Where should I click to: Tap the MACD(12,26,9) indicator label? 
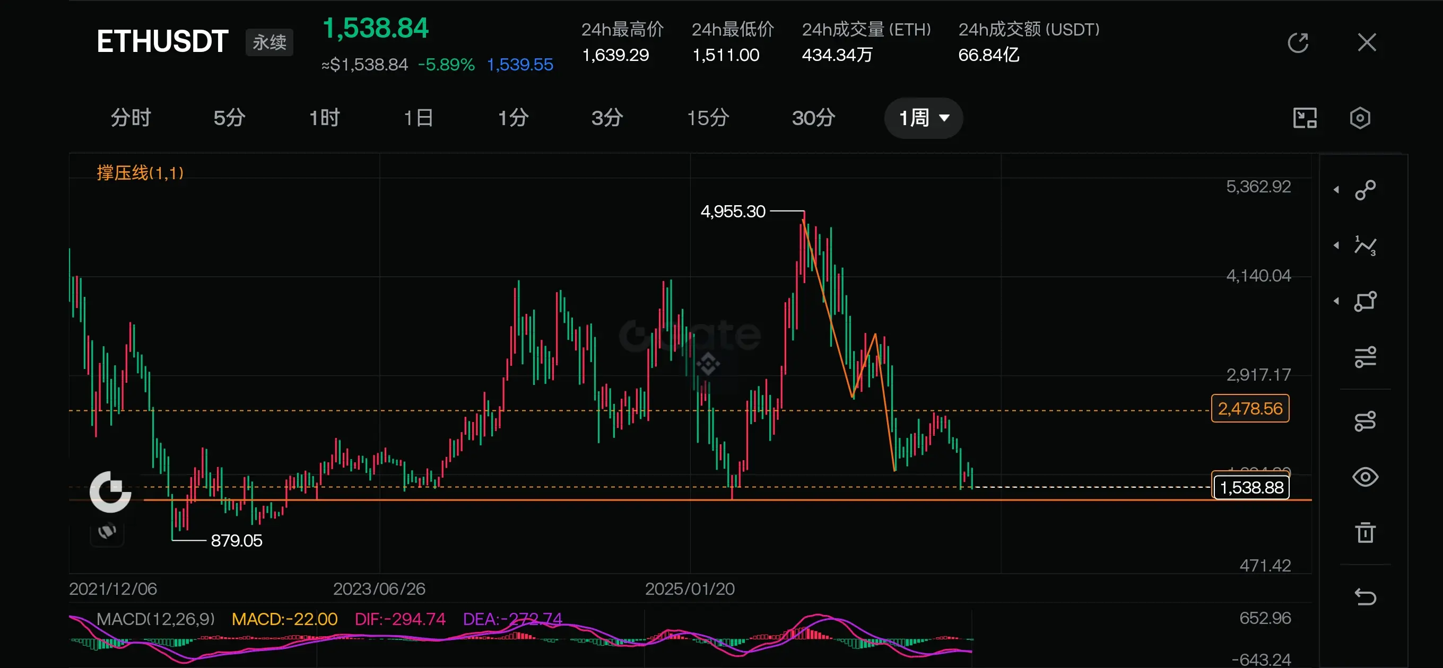(156, 619)
